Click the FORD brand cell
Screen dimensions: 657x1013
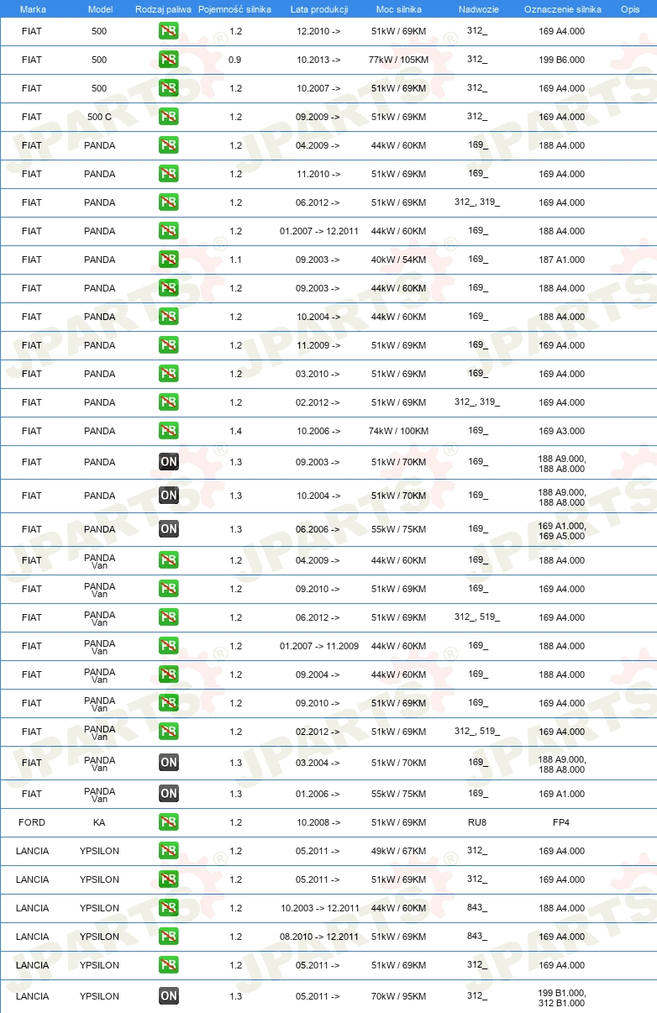32,822
